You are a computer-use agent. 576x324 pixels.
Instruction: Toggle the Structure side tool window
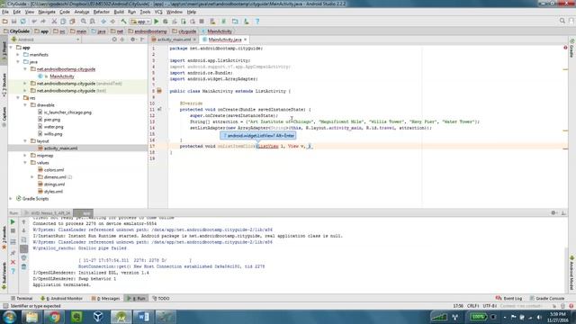[x=4, y=85]
